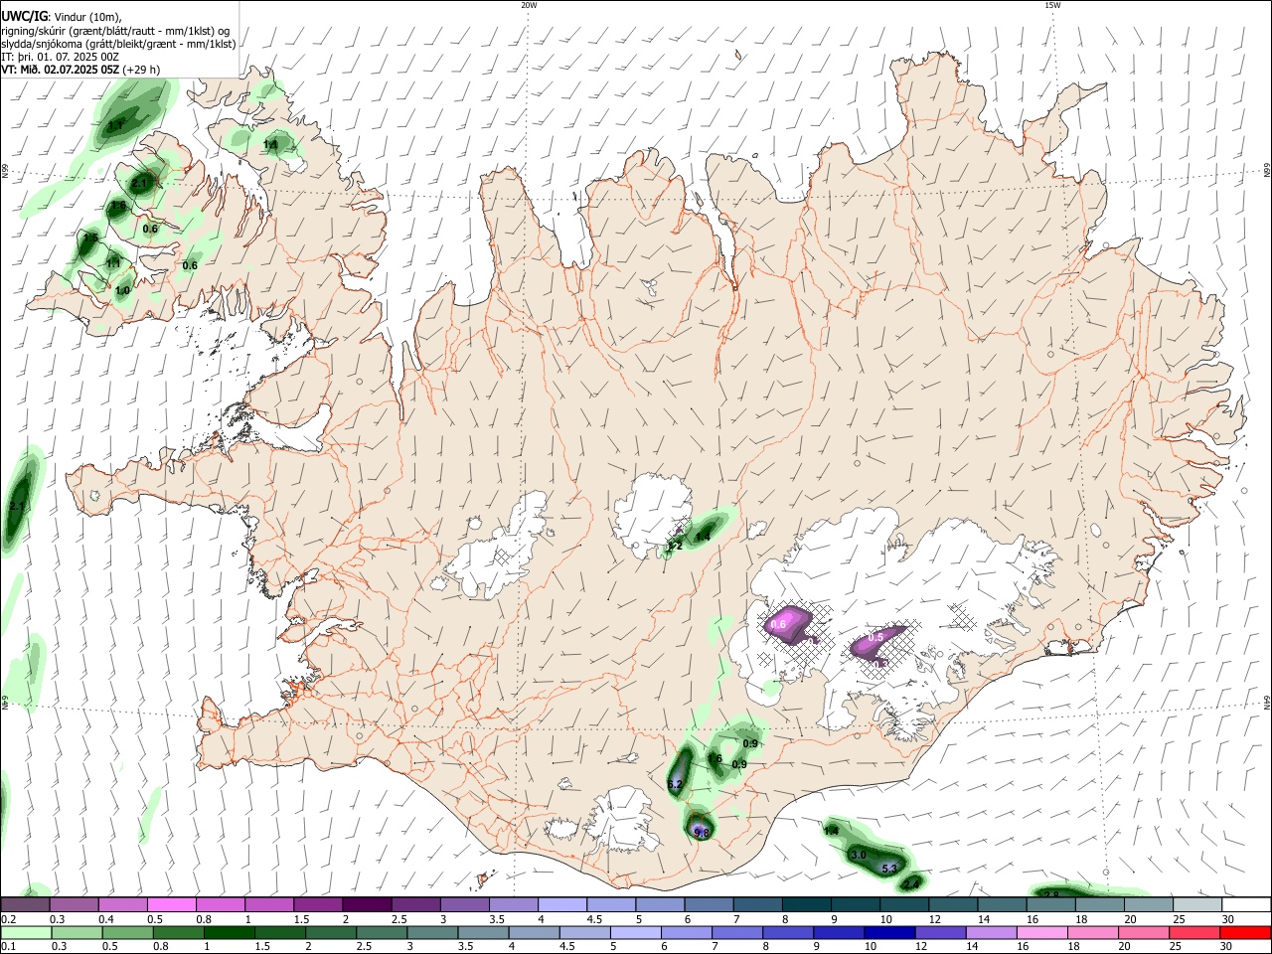This screenshot has height=954, width=1272.
Task: Click the "UWC/IG: Vindur (10m)" title text
Action: pos(61,17)
